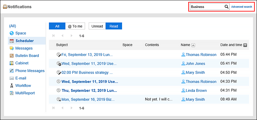Click the user icon beside Linda Brown
The height and width of the screenshot is (120, 257).
pyautogui.click(x=183, y=90)
